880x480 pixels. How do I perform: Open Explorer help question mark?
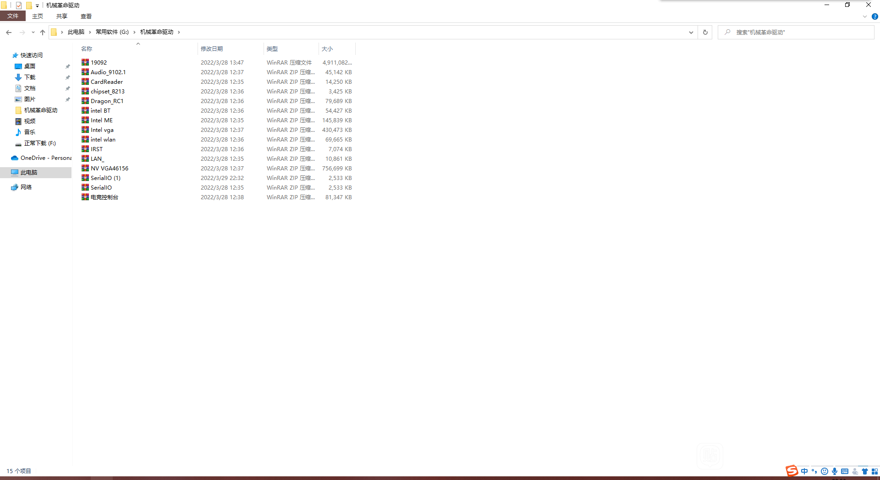(x=874, y=16)
